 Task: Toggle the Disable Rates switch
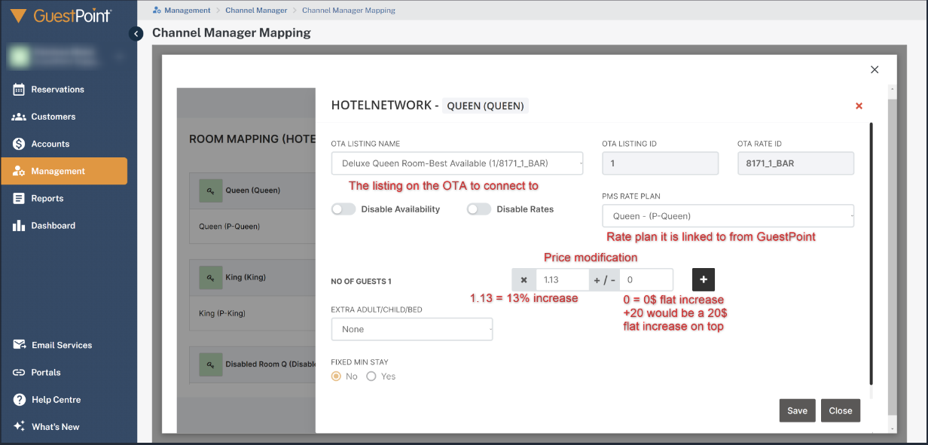(479, 209)
